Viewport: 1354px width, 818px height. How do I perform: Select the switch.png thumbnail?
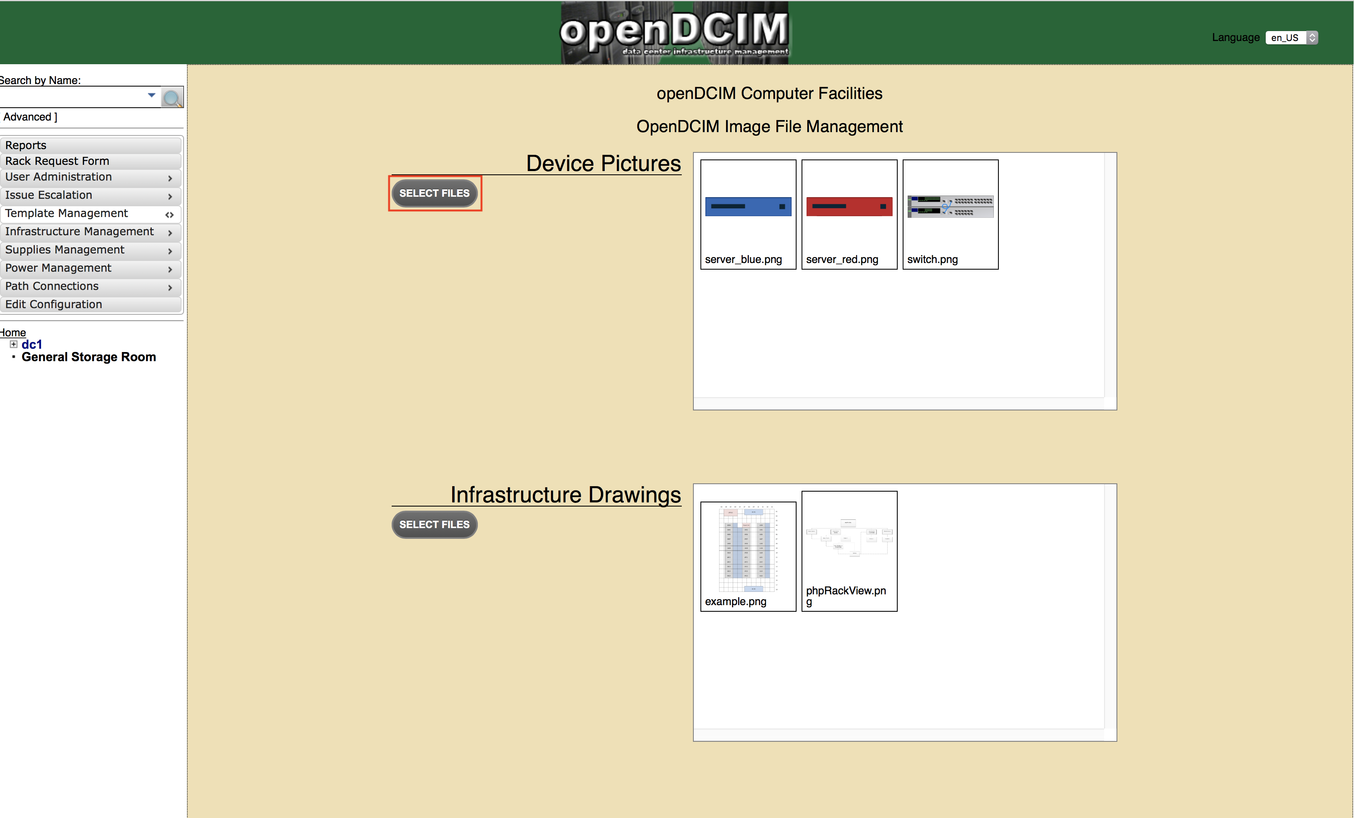tap(950, 214)
